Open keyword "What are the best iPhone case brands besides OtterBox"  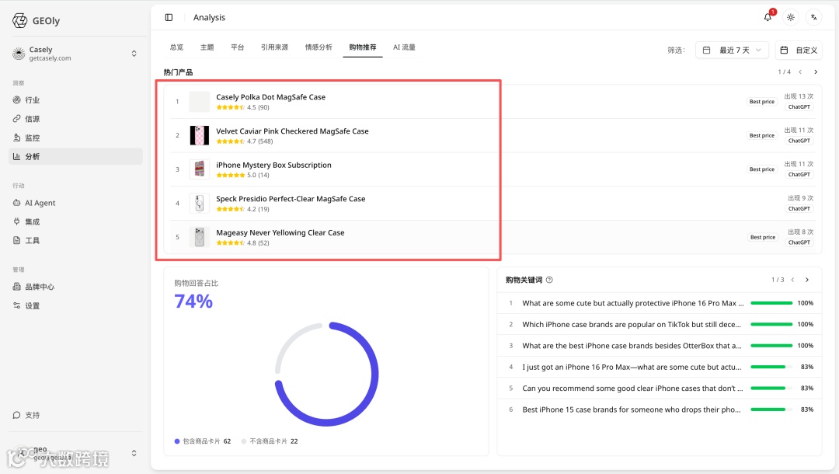(x=632, y=346)
